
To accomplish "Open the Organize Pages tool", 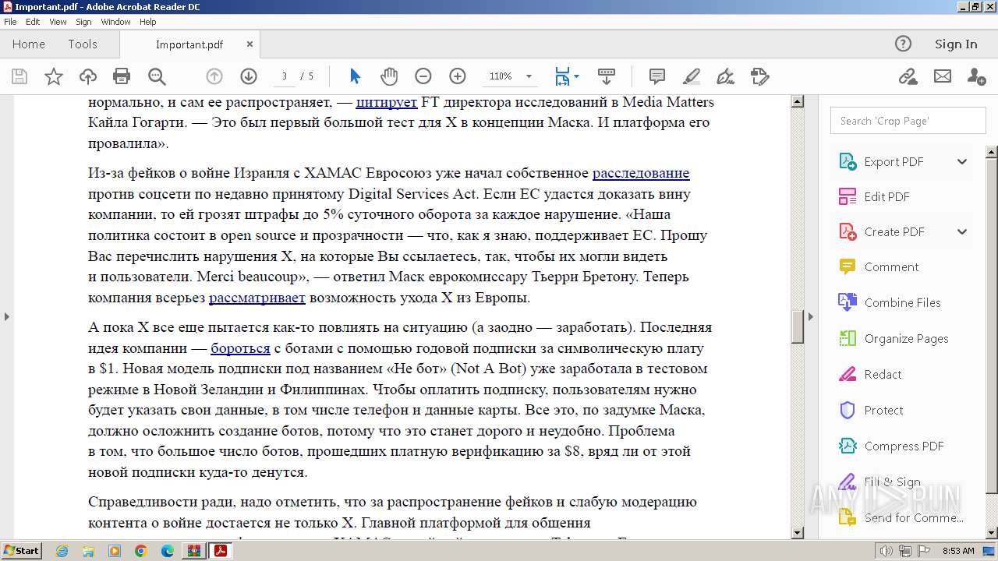I will coord(906,338).
